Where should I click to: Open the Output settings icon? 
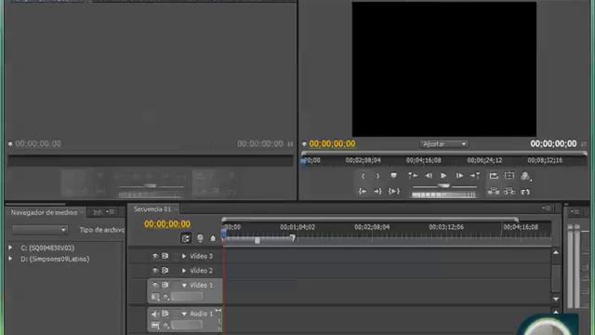point(525,176)
